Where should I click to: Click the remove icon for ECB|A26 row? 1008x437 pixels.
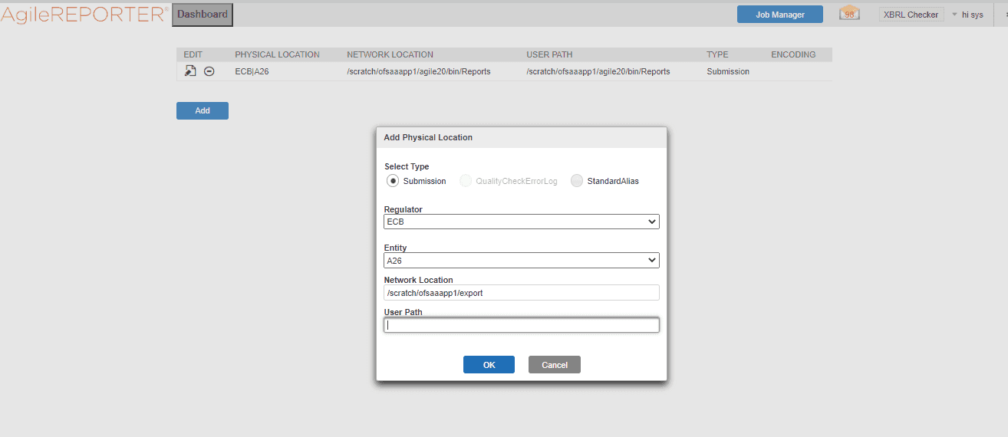(x=209, y=71)
